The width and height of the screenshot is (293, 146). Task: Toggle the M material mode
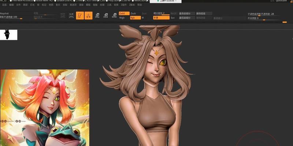click(x=143, y=18)
